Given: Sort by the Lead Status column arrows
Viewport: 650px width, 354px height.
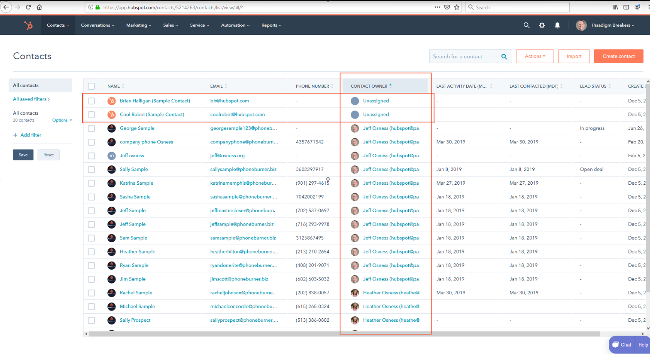Looking at the screenshot, I should 610,86.
